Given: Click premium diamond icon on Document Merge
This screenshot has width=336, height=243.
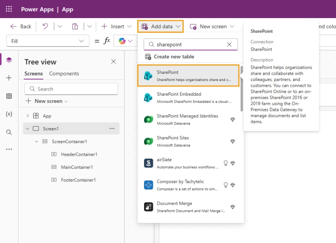Looking at the screenshot, I should pos(233,206).
